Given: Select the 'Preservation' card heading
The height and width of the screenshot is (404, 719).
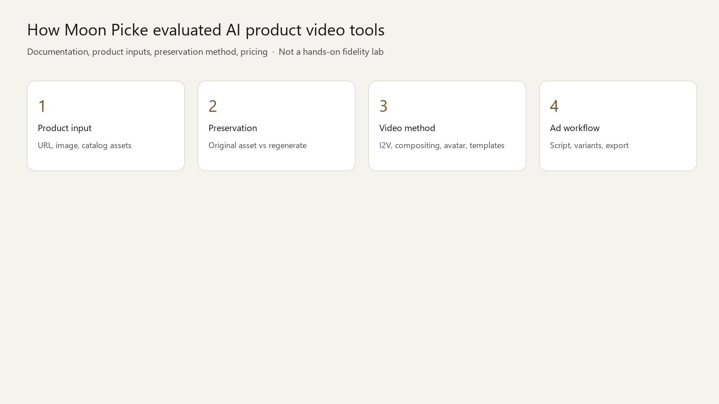Looking at the screenshot, I should (x=233, y=128).
